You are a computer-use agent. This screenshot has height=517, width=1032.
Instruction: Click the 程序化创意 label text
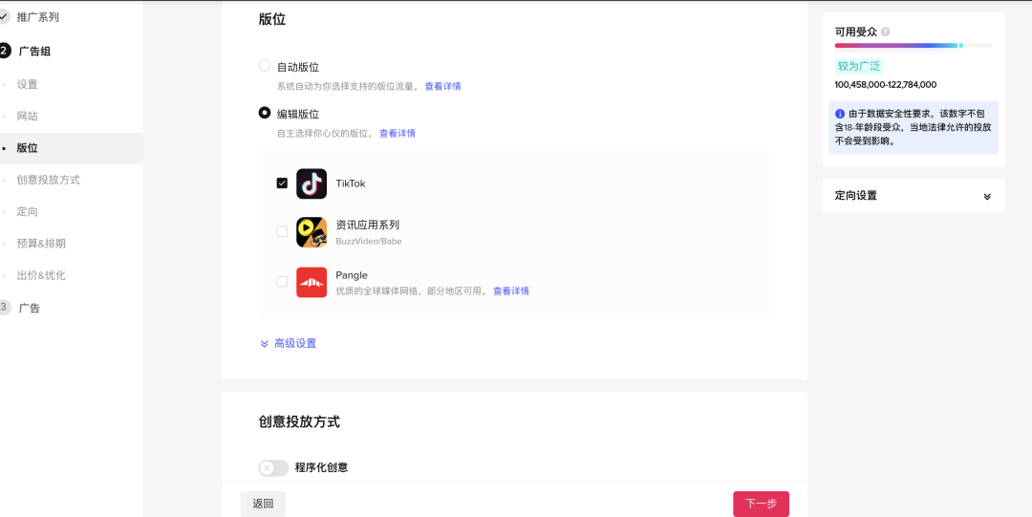(x=322, y=467)
